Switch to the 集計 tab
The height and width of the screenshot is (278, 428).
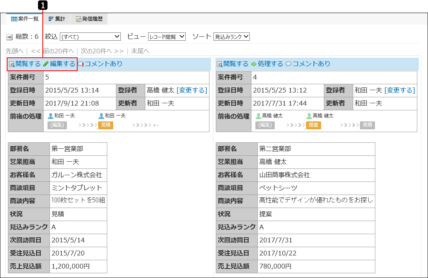57,19
